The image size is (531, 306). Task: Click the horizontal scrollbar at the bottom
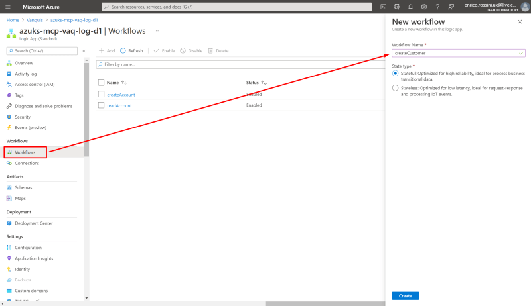pos(325,303)
